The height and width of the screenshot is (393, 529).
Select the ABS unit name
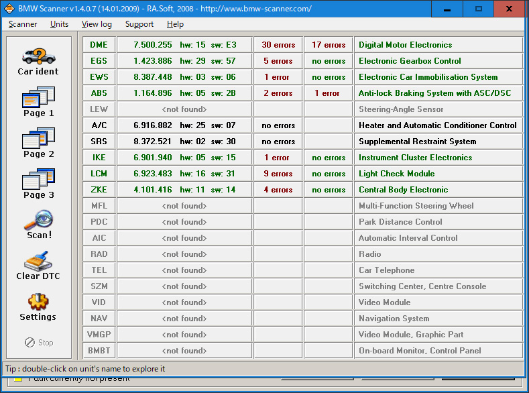(99, 93)
